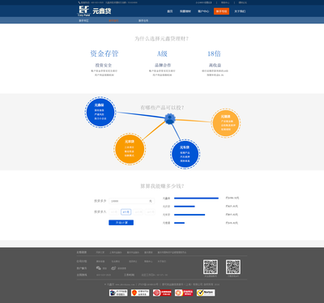
Task: Select the last investment duration option
Action: point(150,212)
